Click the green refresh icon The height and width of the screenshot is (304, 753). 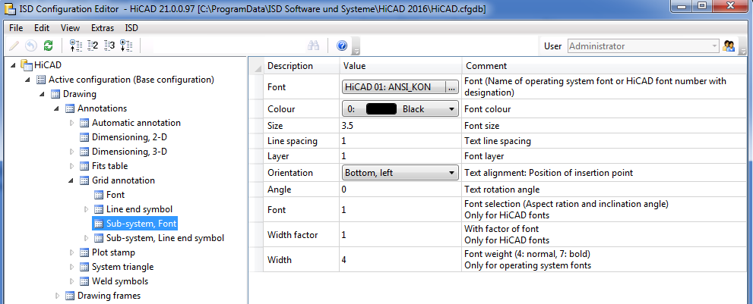[48, 45]
